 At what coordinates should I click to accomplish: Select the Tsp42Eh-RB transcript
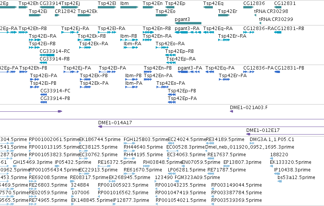(23, 32)
